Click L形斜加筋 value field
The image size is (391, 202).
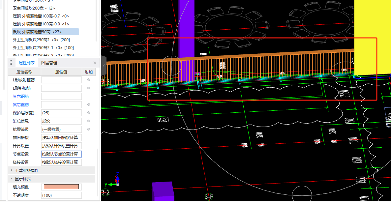(x=61, y=88)
